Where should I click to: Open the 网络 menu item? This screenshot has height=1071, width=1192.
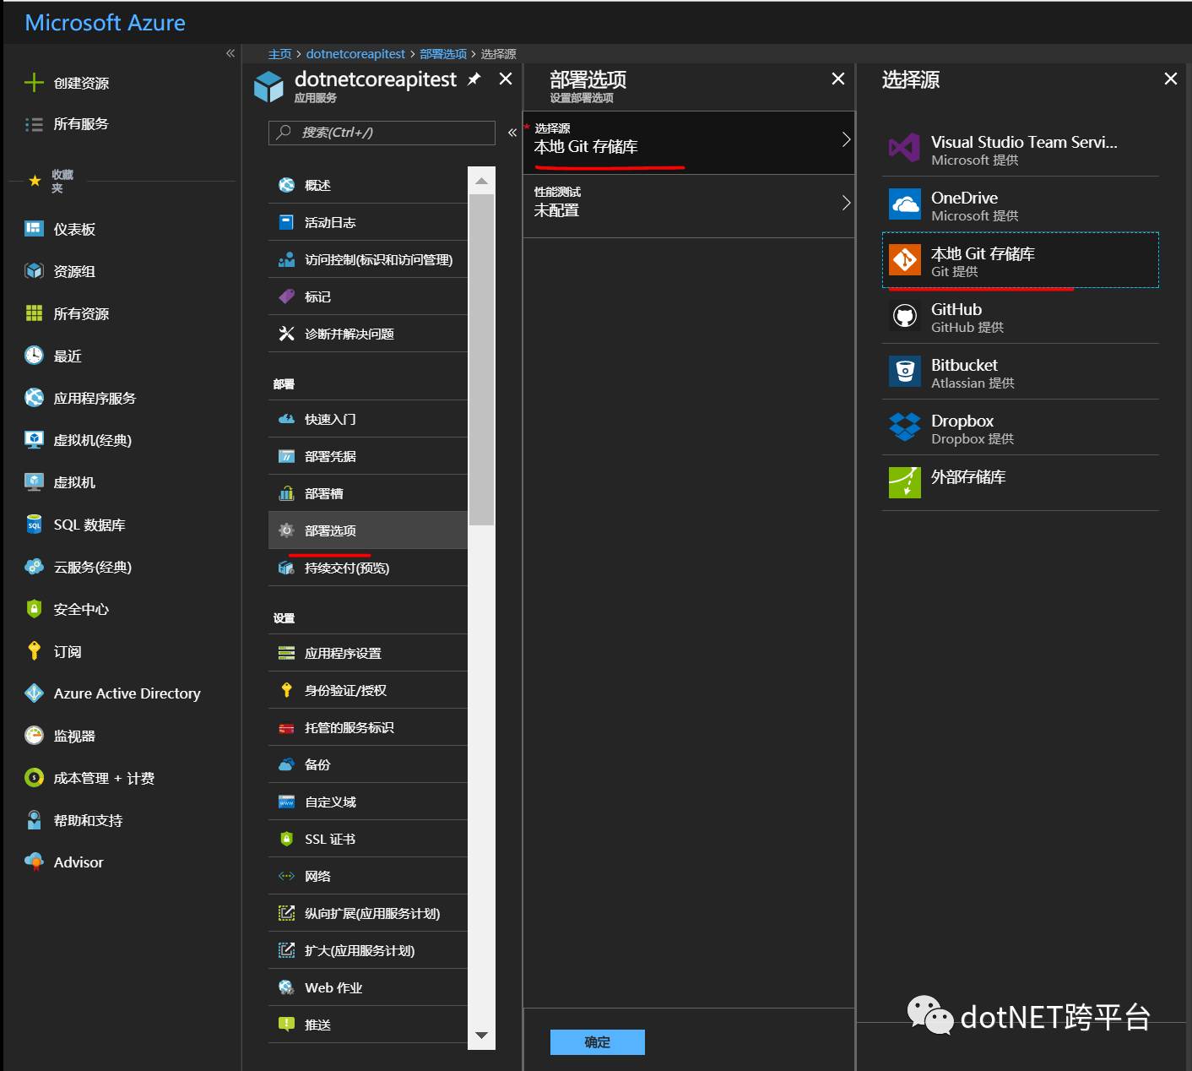coord(368,876)
